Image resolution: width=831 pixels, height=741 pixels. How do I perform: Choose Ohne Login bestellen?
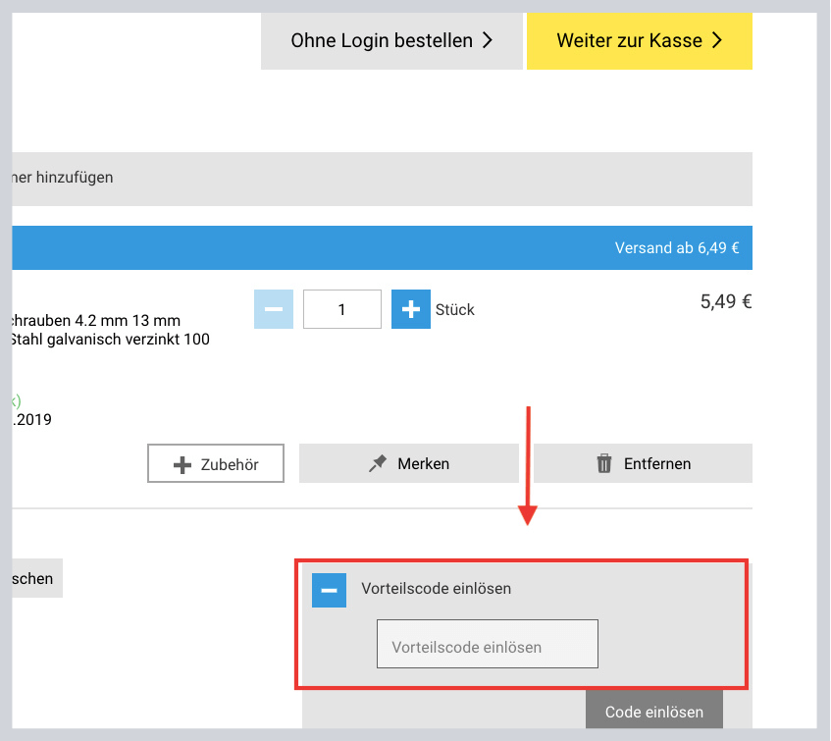pos(390,40)
